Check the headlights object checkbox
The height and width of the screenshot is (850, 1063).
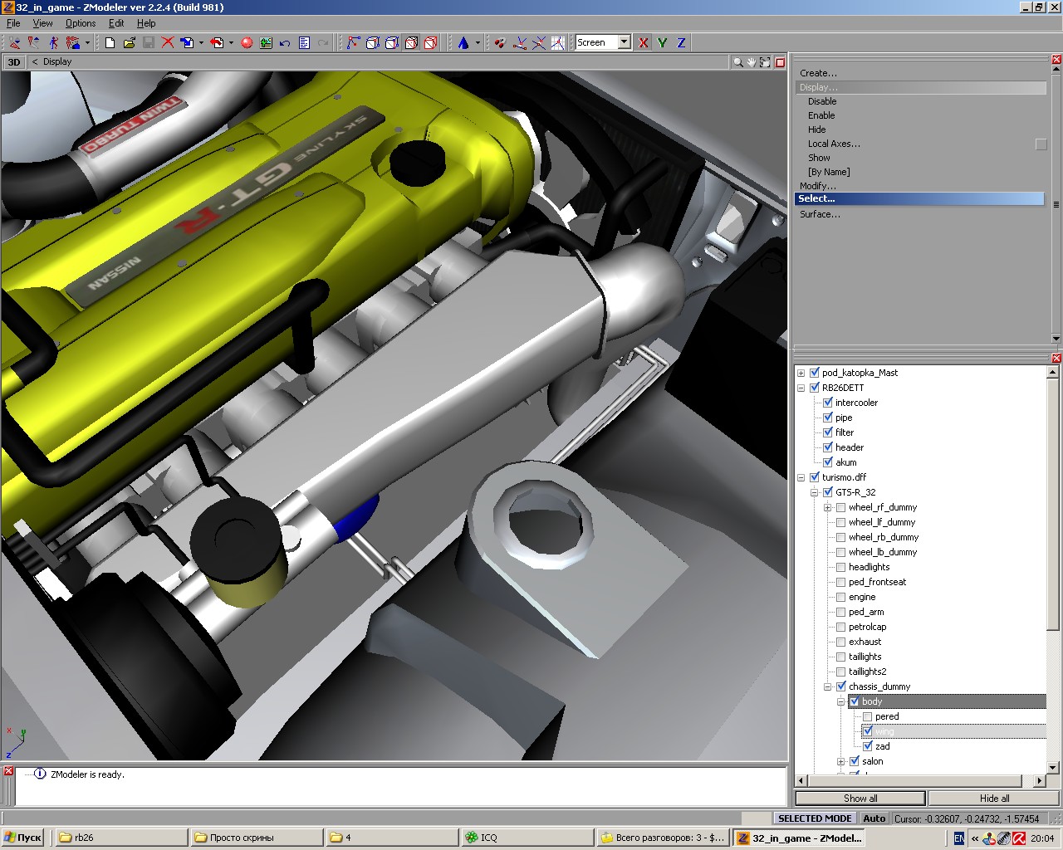[841, 567]
